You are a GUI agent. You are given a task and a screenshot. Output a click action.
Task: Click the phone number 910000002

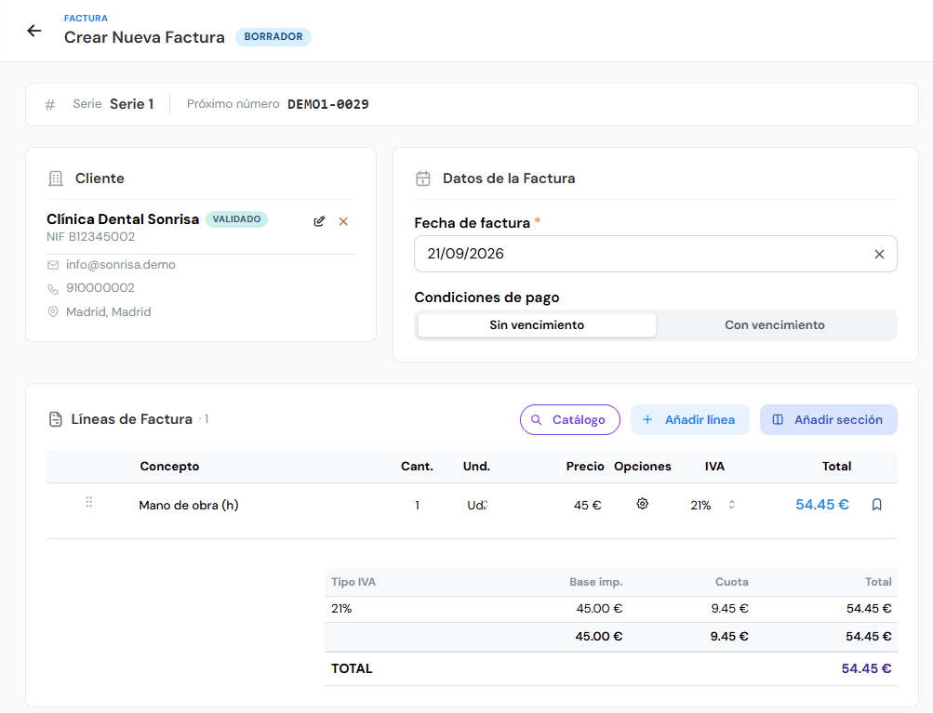coord(100,288)
